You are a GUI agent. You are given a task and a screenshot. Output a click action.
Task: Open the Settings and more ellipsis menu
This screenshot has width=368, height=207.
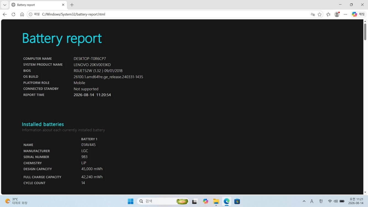tap(345, 14)
